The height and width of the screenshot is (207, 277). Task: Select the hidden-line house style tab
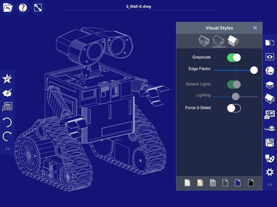(x=218, y=41)
